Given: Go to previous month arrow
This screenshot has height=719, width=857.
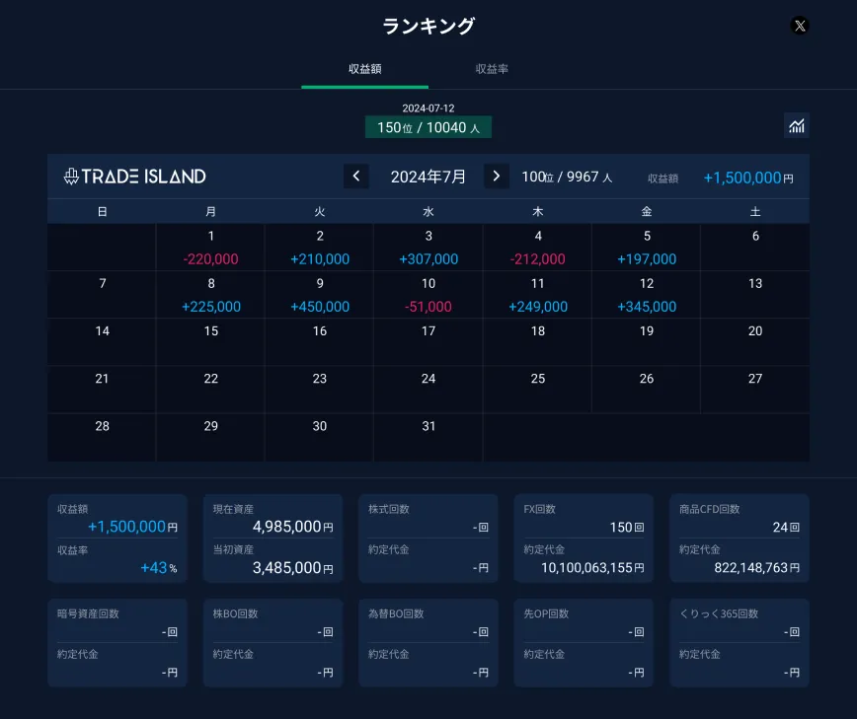Looking at the screenshot, I should (x=356, y=177).
